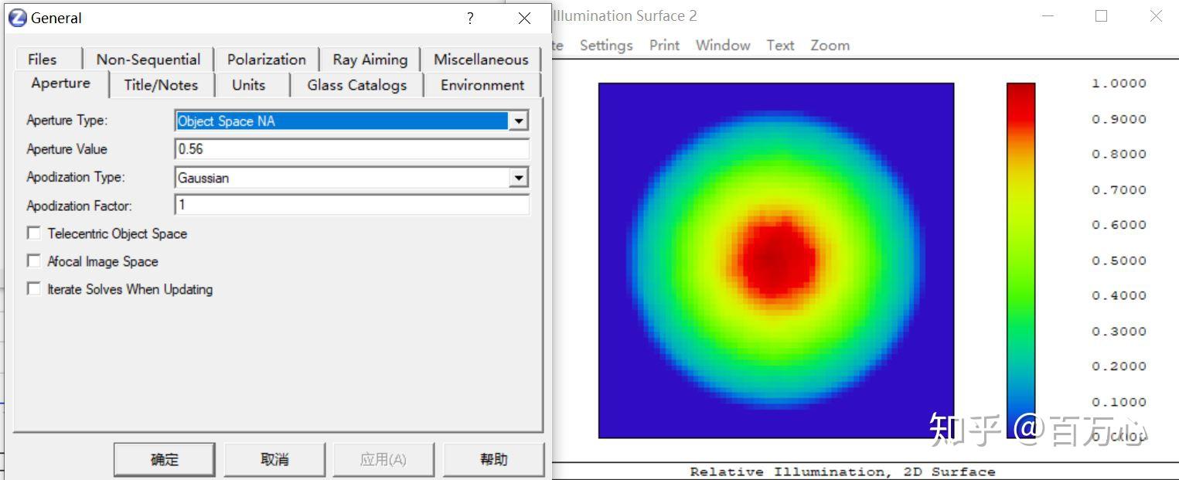Enable Iterate Solves When Updating

coord(33,289)
